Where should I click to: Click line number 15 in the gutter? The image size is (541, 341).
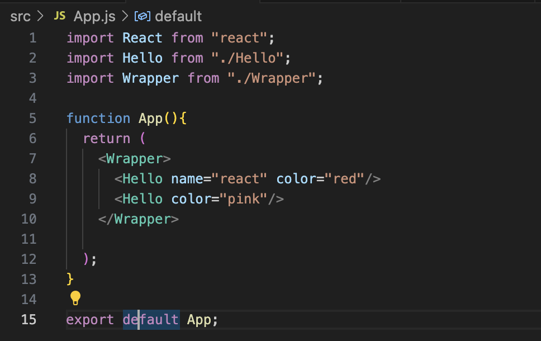(29, 320)
